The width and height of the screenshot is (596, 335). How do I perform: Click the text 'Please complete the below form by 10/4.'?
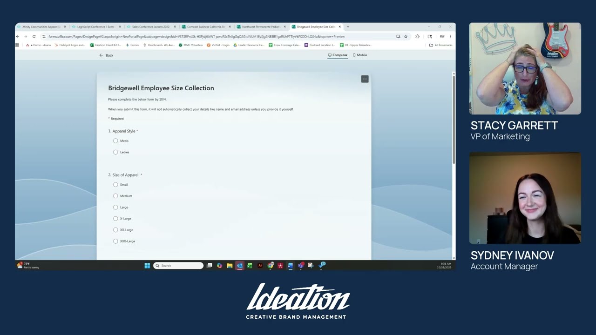click(x=137, y=99)
